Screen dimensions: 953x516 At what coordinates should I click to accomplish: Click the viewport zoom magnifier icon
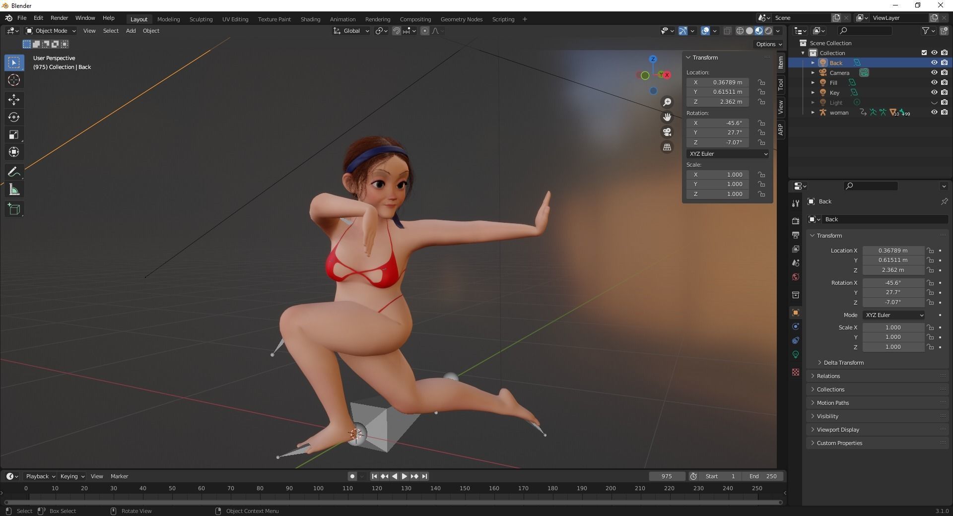667,102
